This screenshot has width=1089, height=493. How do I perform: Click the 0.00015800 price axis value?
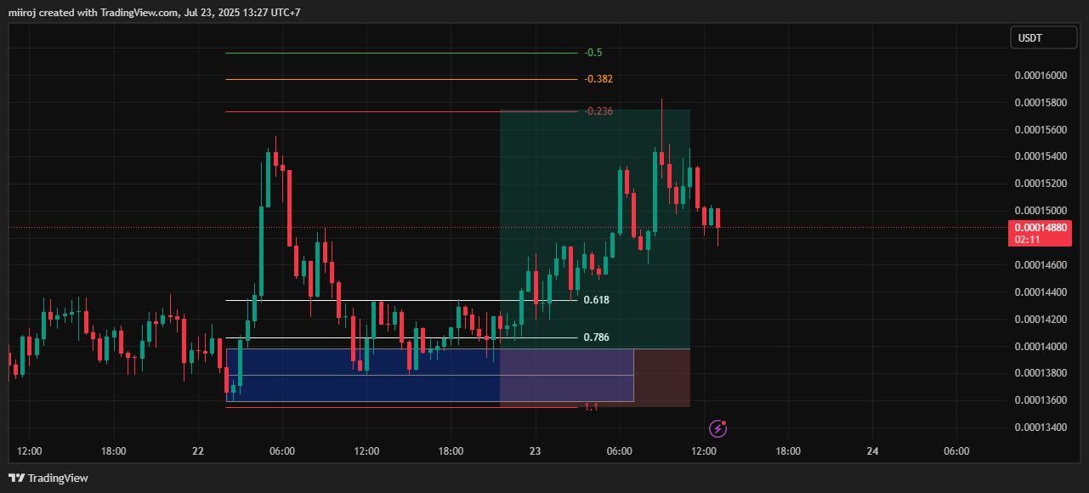[1041, 103]
